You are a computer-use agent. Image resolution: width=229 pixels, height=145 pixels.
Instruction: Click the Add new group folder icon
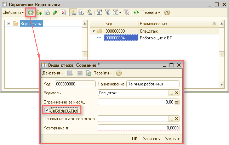[39, 12]
